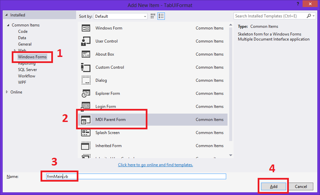This screenshot has height=195, width=320.
Task: Click the "Inherited Form" template name
Action: point(108,146)
